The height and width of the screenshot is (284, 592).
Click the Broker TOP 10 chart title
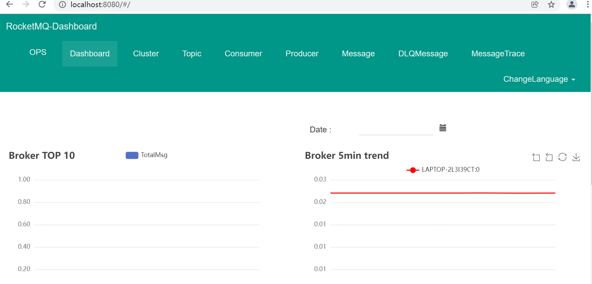(x=42, y=155)
